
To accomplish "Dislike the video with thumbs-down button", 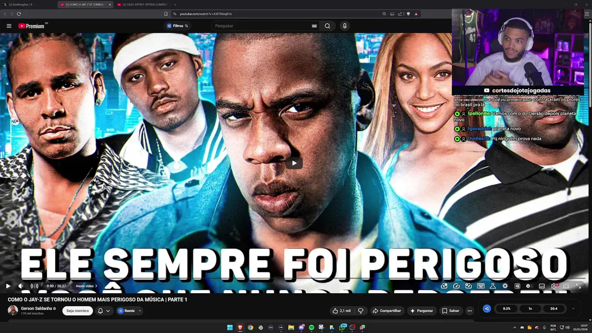I will tap(361, 311).
